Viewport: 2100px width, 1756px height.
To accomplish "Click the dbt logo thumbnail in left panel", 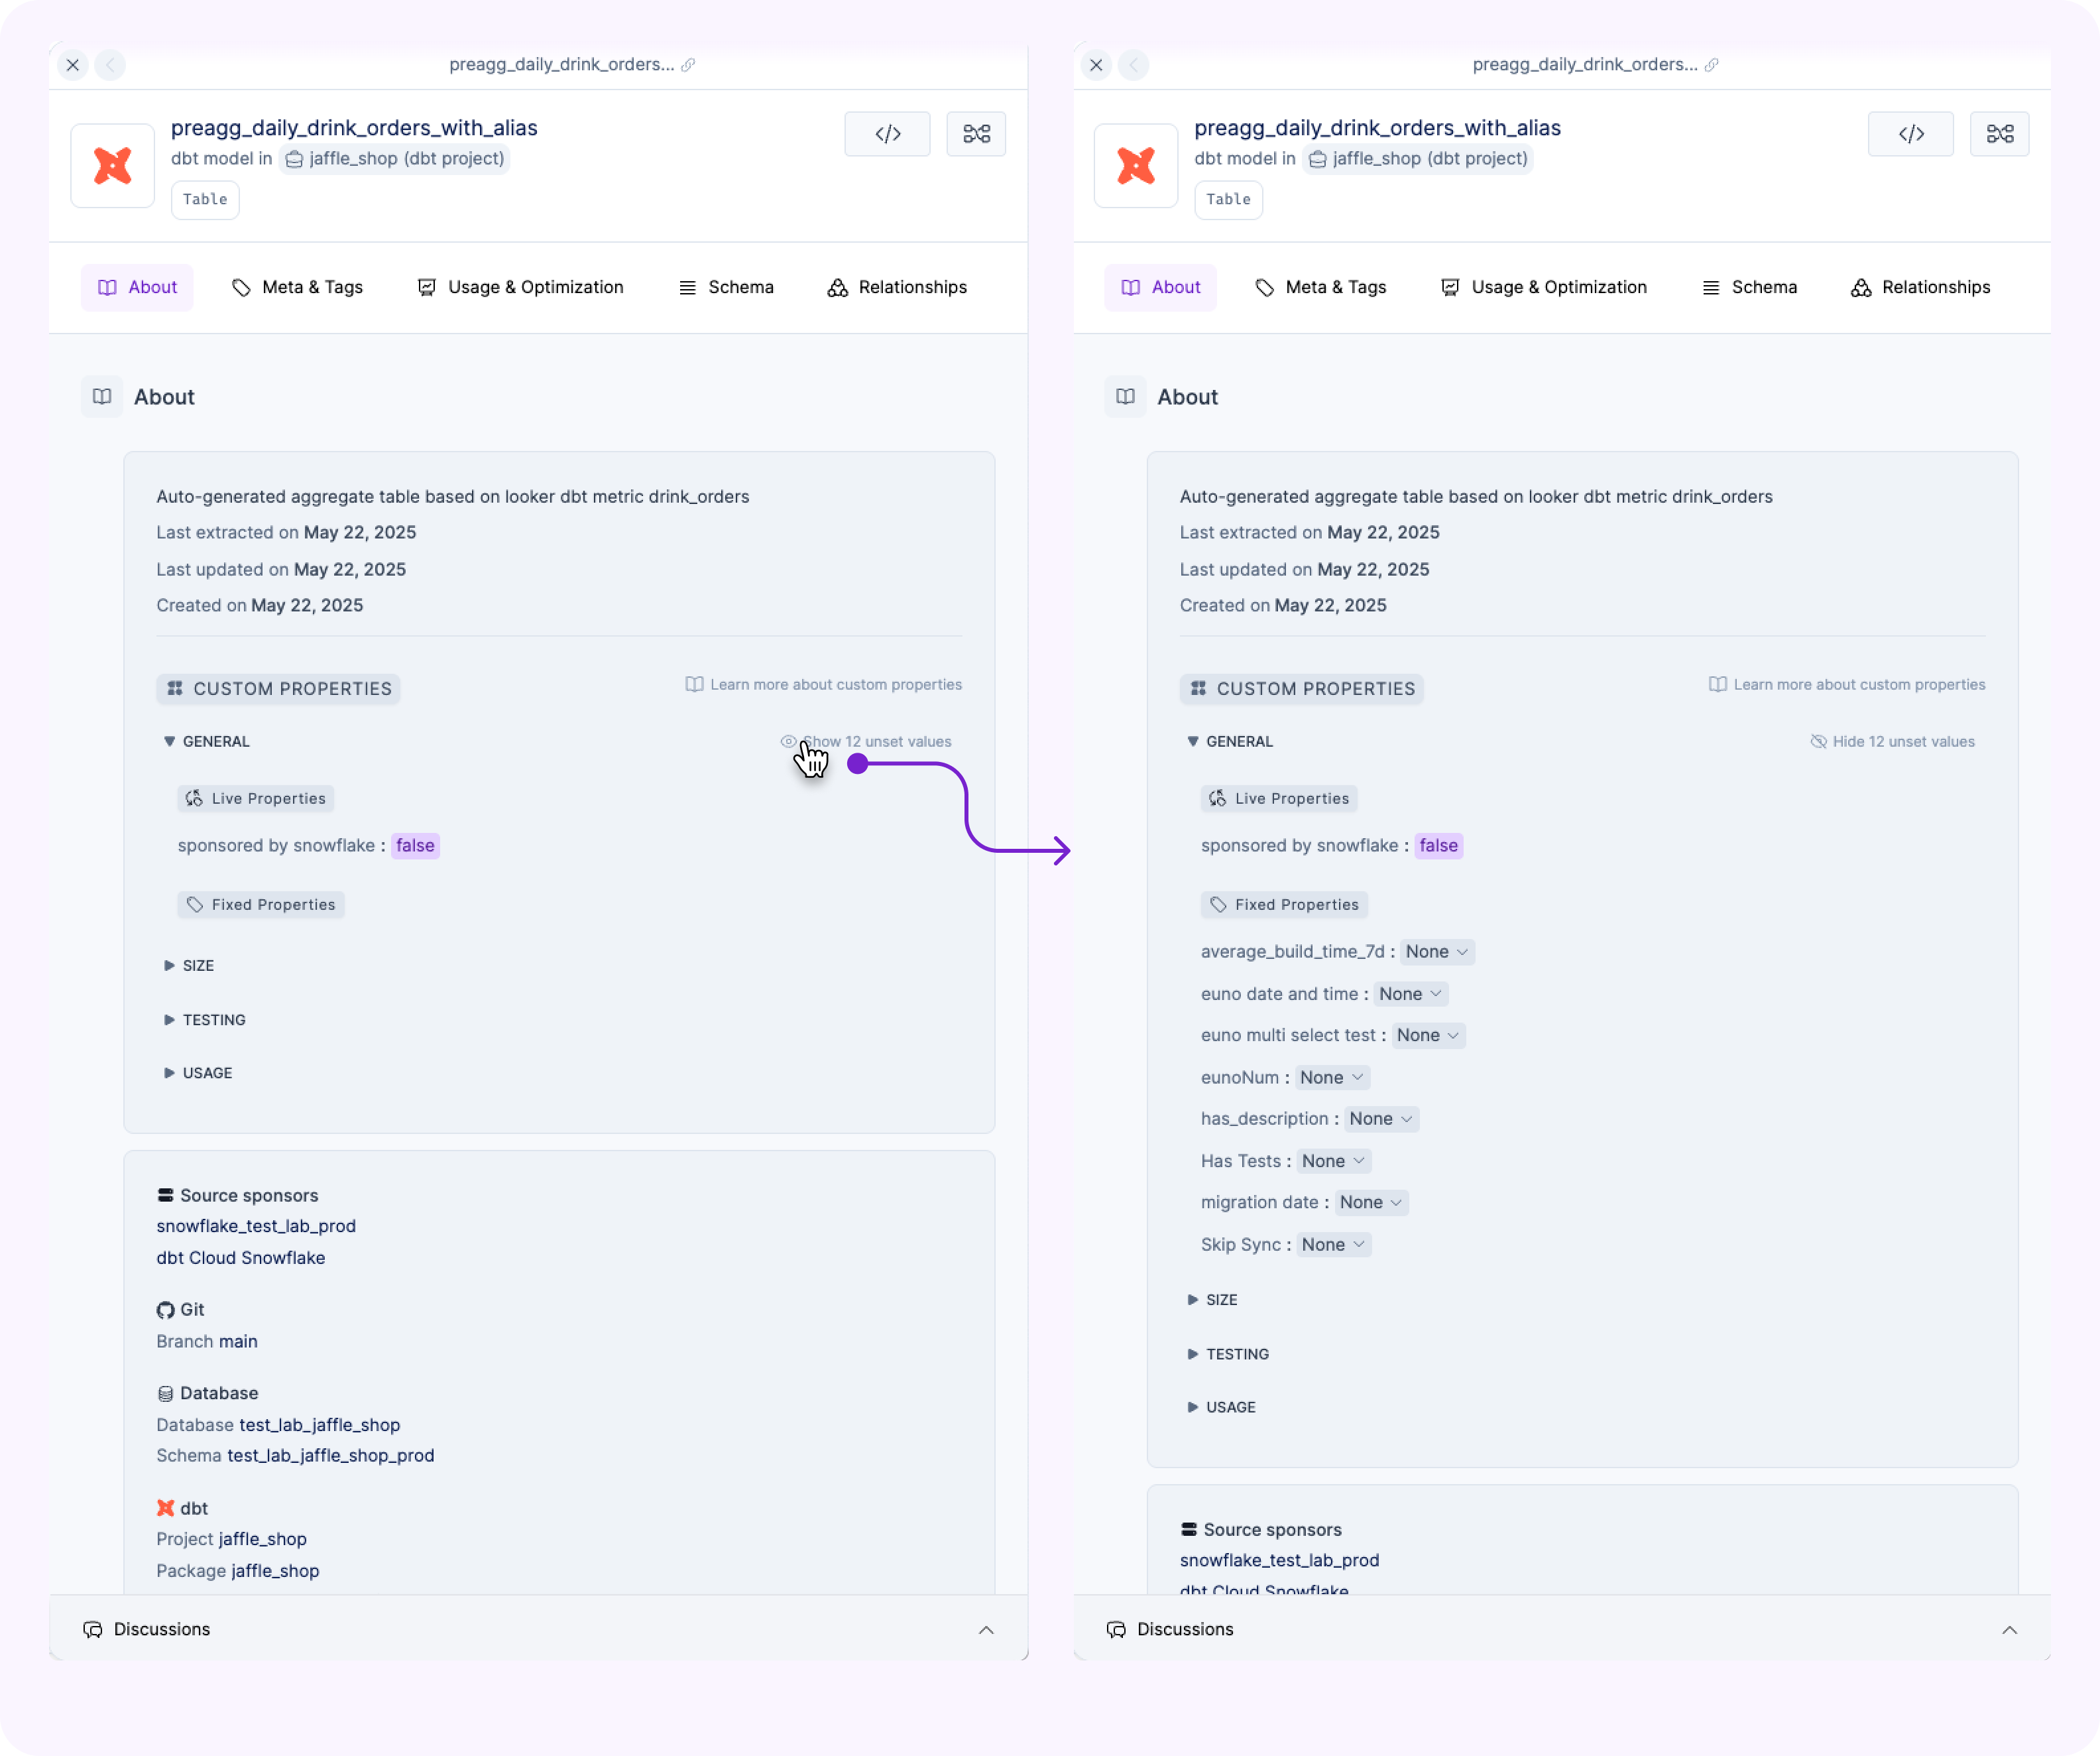I will [113, 166].
